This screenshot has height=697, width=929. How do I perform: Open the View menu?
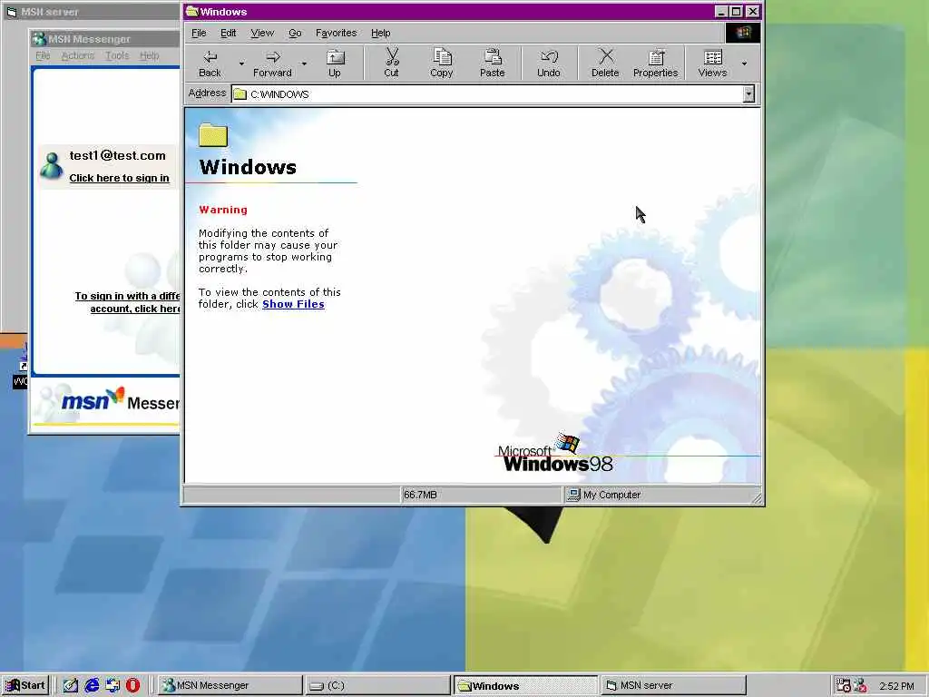click(x=262, y=34)
